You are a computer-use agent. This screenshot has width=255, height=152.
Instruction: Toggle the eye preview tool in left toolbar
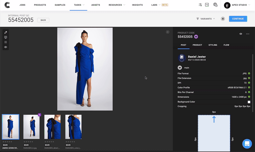[6, 47]
